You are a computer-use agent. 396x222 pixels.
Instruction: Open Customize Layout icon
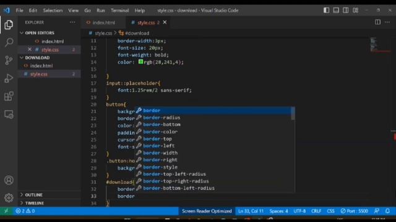coord(355,10)
